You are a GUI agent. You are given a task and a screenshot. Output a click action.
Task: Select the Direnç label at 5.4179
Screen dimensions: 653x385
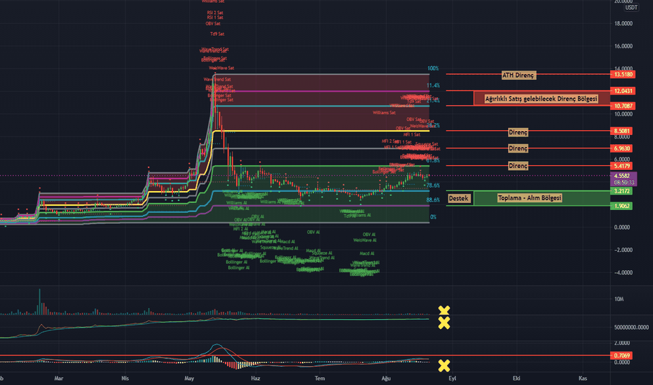pyautogui.click(x=518, y=166)
